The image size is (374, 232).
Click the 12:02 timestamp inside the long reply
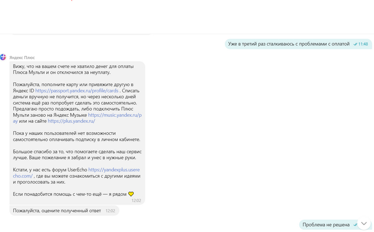[x=136, y=201]
